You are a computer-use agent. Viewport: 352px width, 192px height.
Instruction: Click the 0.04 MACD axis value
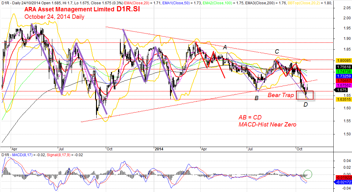347,160
